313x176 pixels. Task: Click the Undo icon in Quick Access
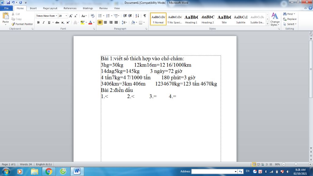(x=13, y=2)
